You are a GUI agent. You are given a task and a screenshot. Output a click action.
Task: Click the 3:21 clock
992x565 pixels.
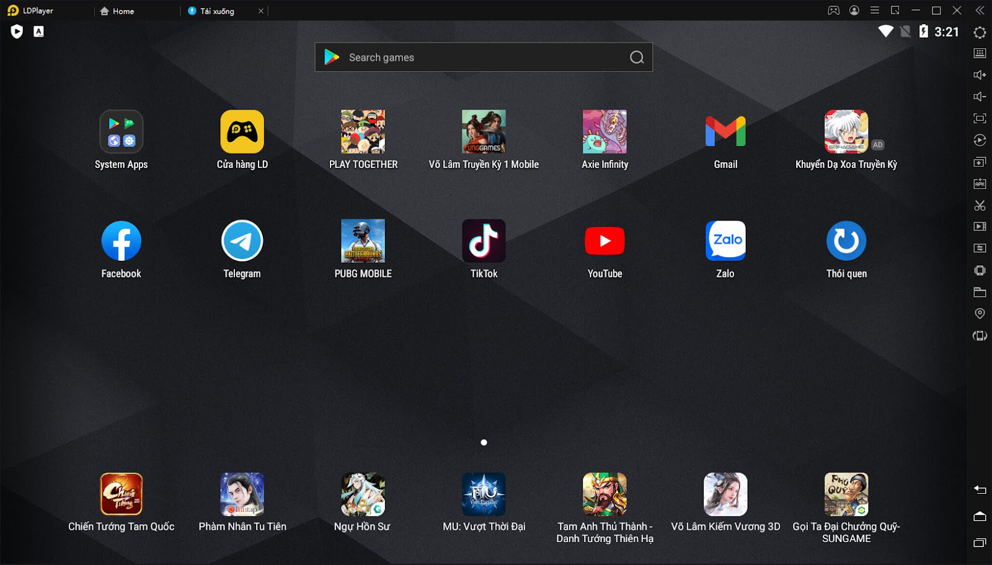[947, 32]
